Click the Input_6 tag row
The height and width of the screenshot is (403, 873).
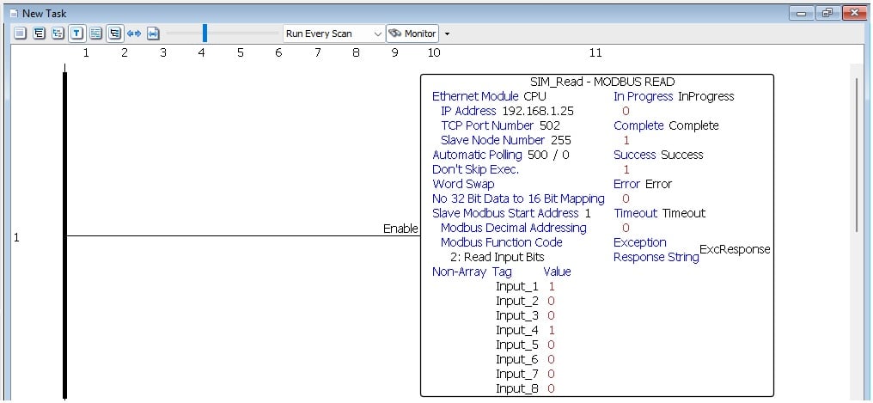tap(525, 359)
